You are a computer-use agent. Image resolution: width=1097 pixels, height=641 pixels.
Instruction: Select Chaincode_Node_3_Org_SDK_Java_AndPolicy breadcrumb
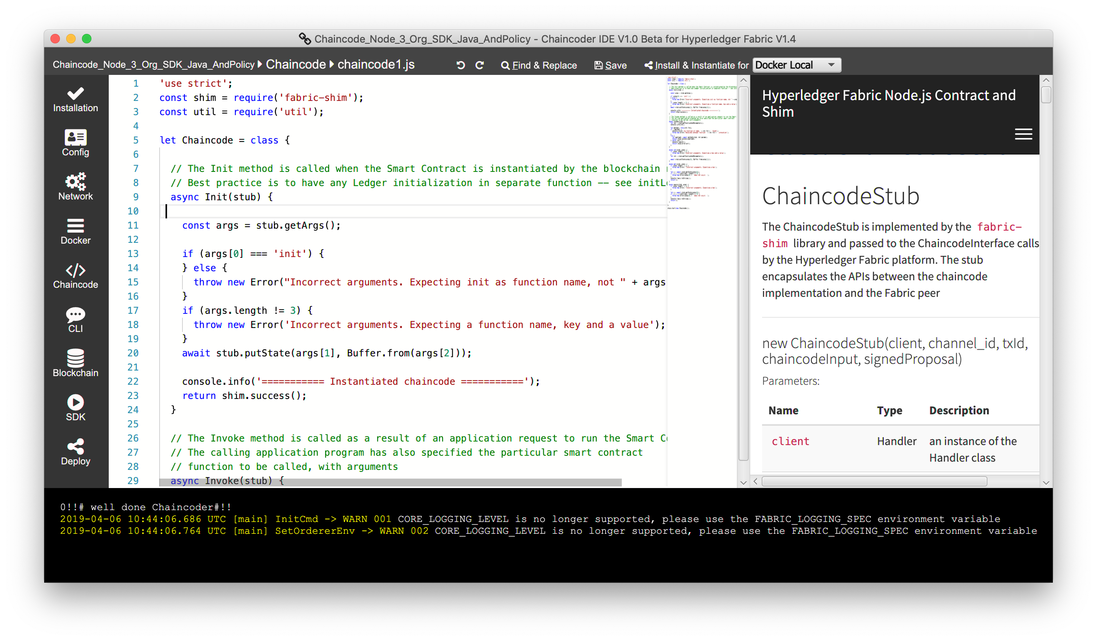point(153,65)
